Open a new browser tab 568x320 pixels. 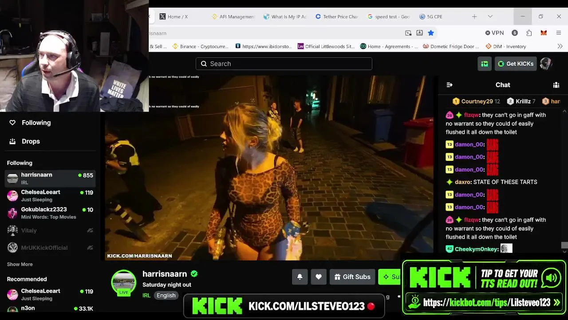point(474,16)
